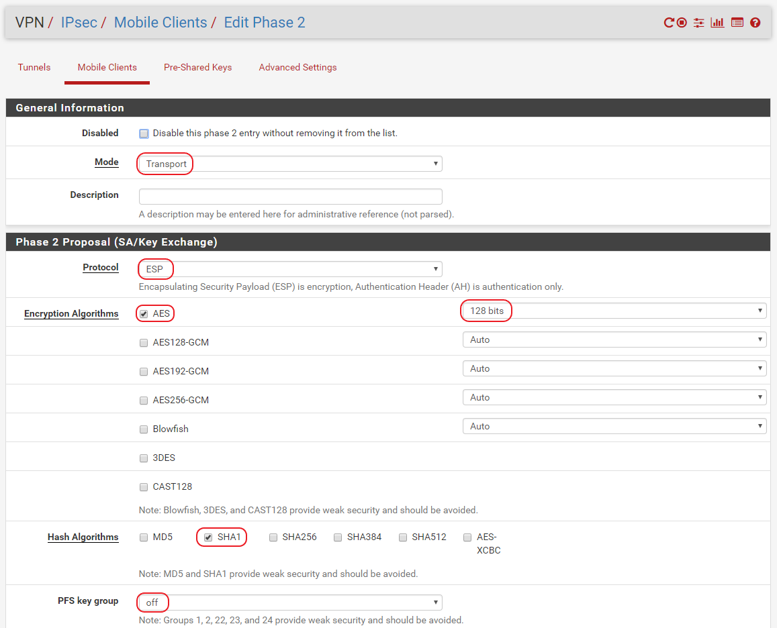Check the 3DES encryption checkbox
Screen dimensions: 777x628
coord(144,458)
